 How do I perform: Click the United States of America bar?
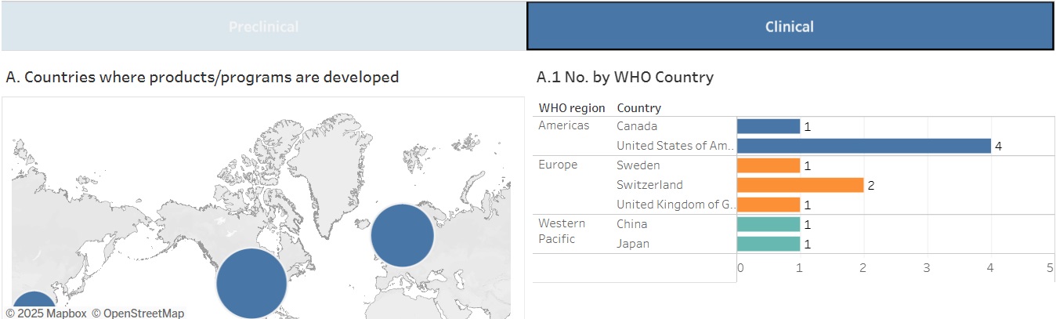[x=863, y=146]
